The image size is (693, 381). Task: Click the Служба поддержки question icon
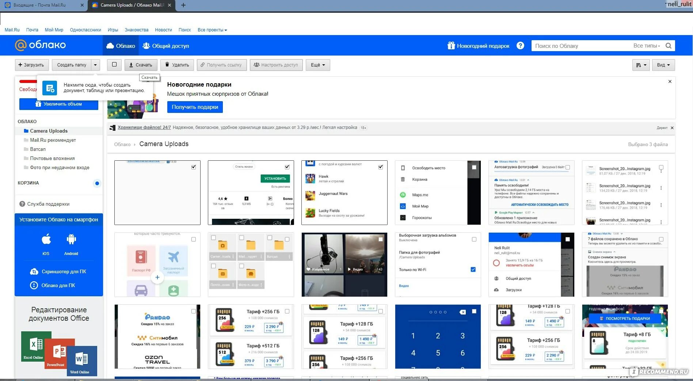pyautogui.click(x=22, y=204)
